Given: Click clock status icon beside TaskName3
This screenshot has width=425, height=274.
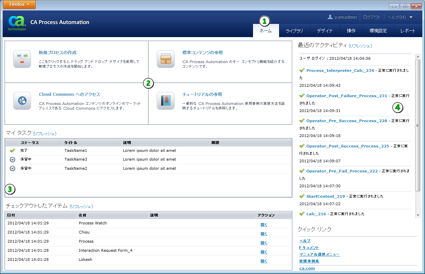Looking at the screenshot, I should [12, 159].
